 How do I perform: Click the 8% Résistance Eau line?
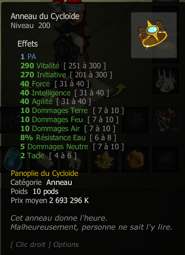pyautogui.click(x=68, y=137)
